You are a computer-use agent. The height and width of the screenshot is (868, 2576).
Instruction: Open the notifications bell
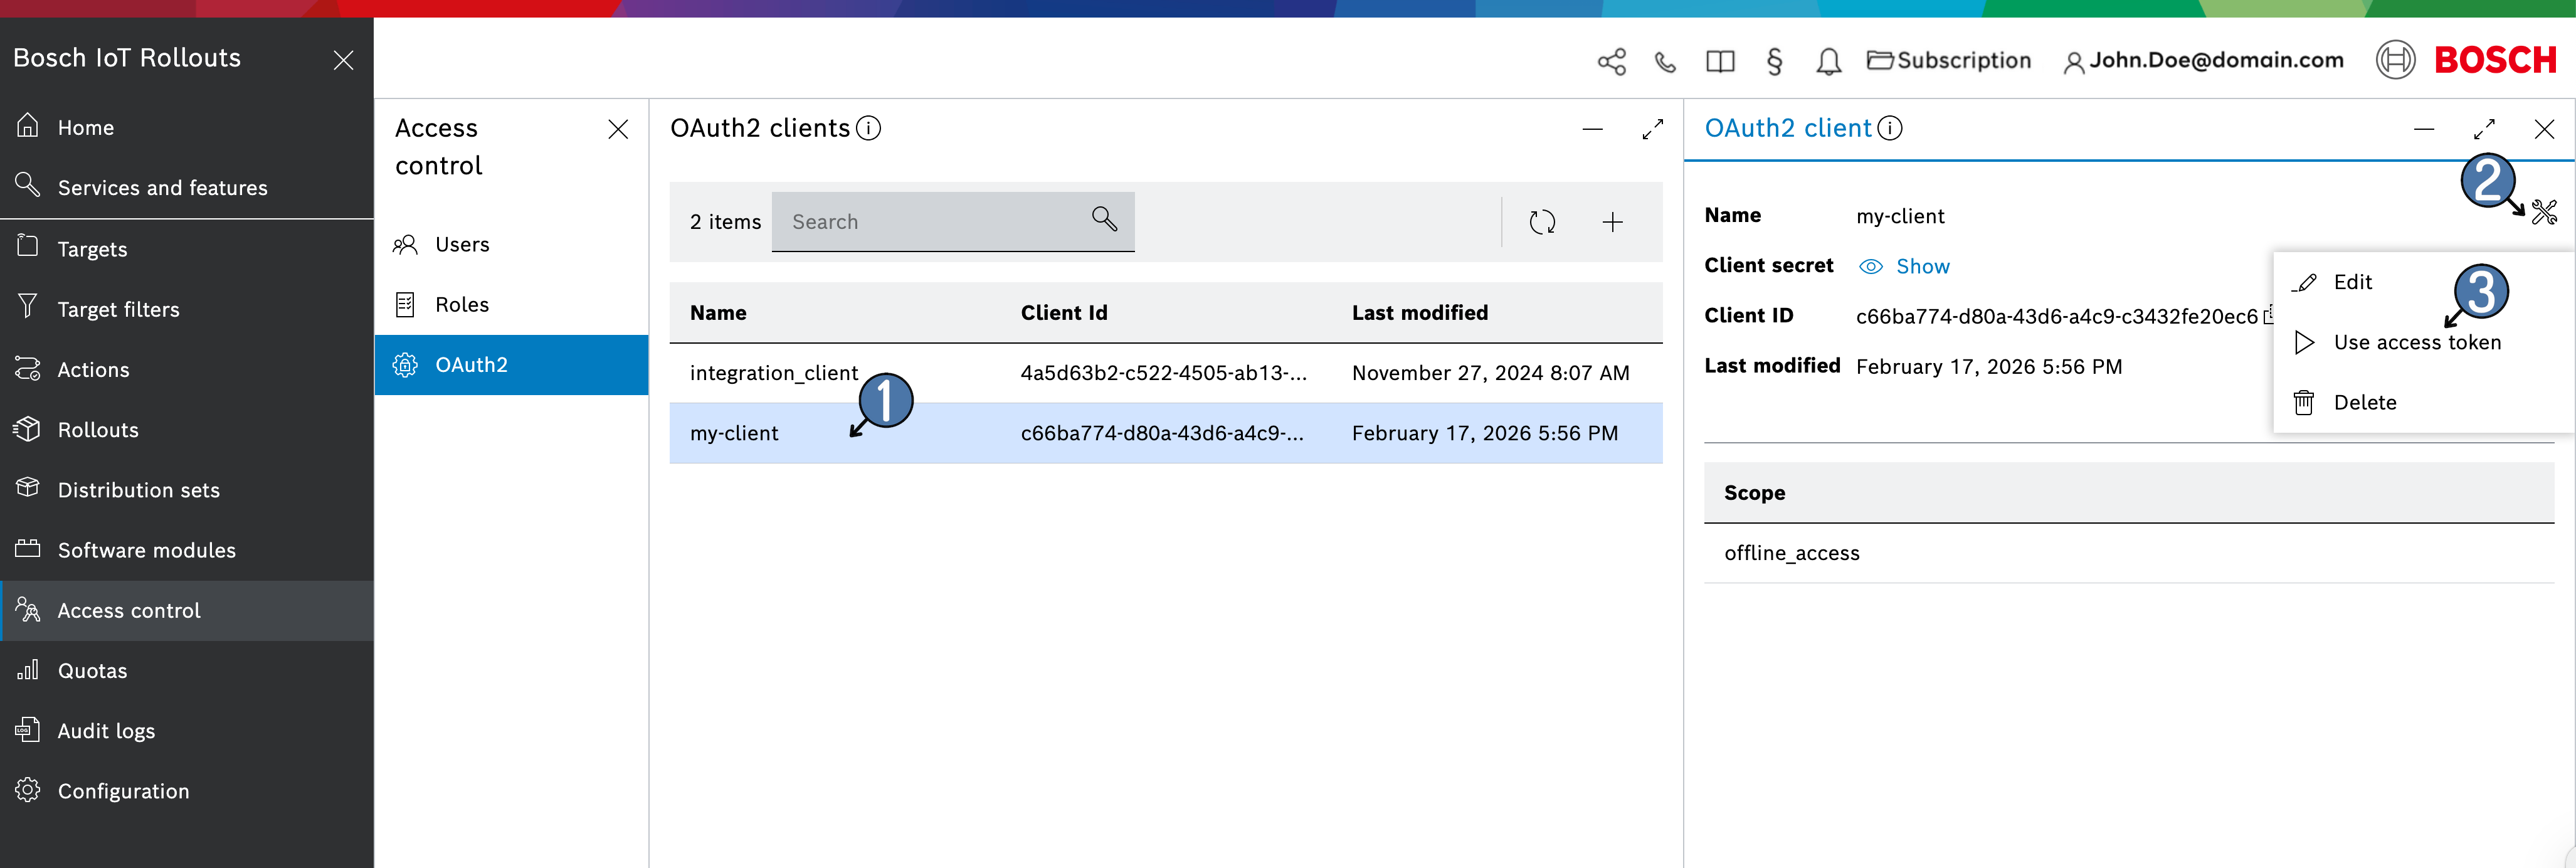point(1828,61)
